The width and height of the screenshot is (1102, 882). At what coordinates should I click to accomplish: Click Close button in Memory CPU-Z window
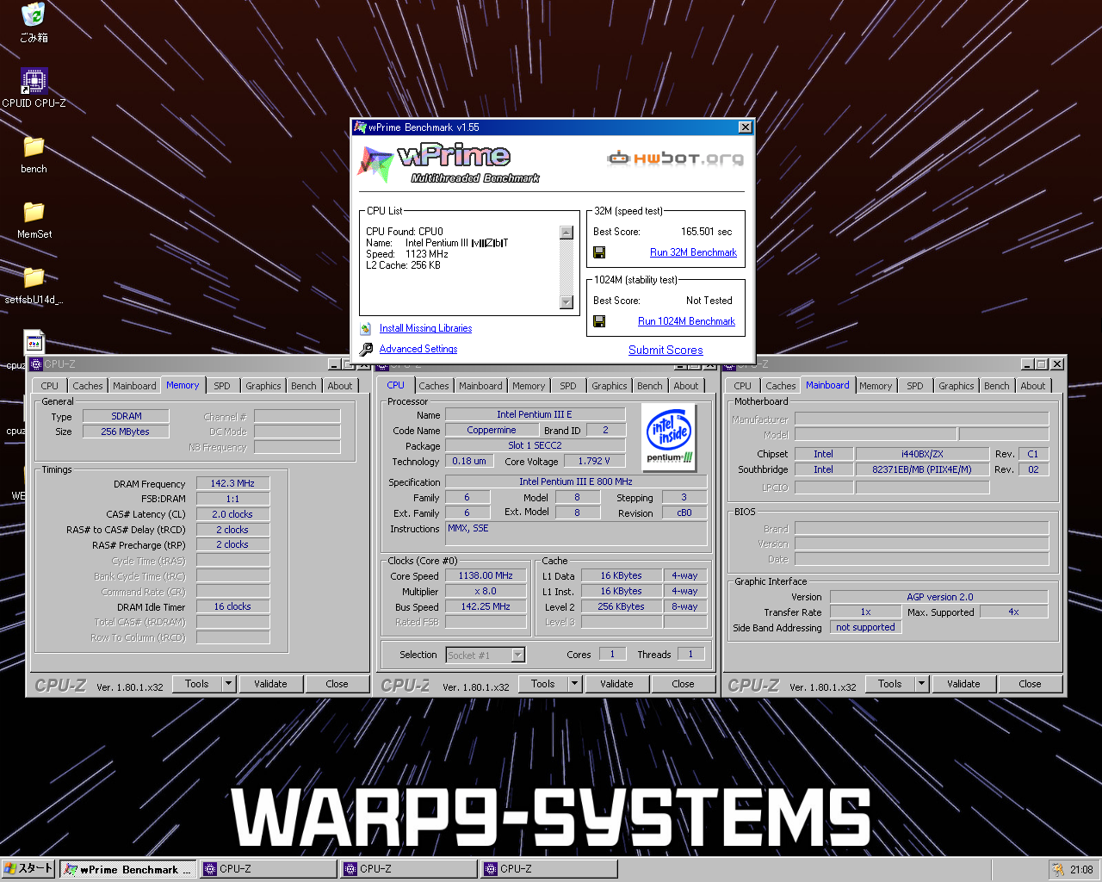click(x=337, y=684)
